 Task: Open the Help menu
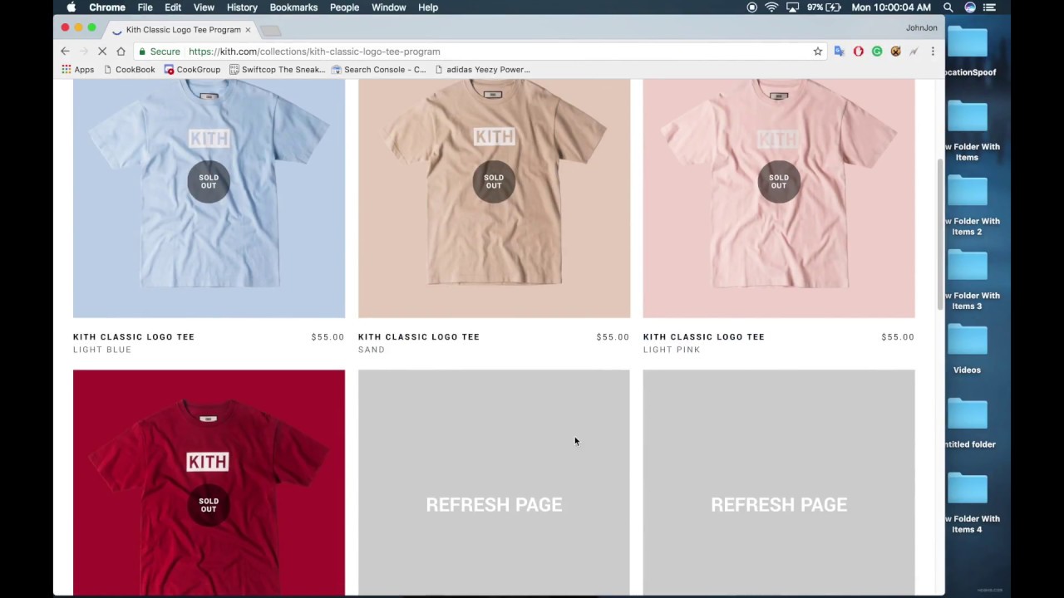point(428,7)
